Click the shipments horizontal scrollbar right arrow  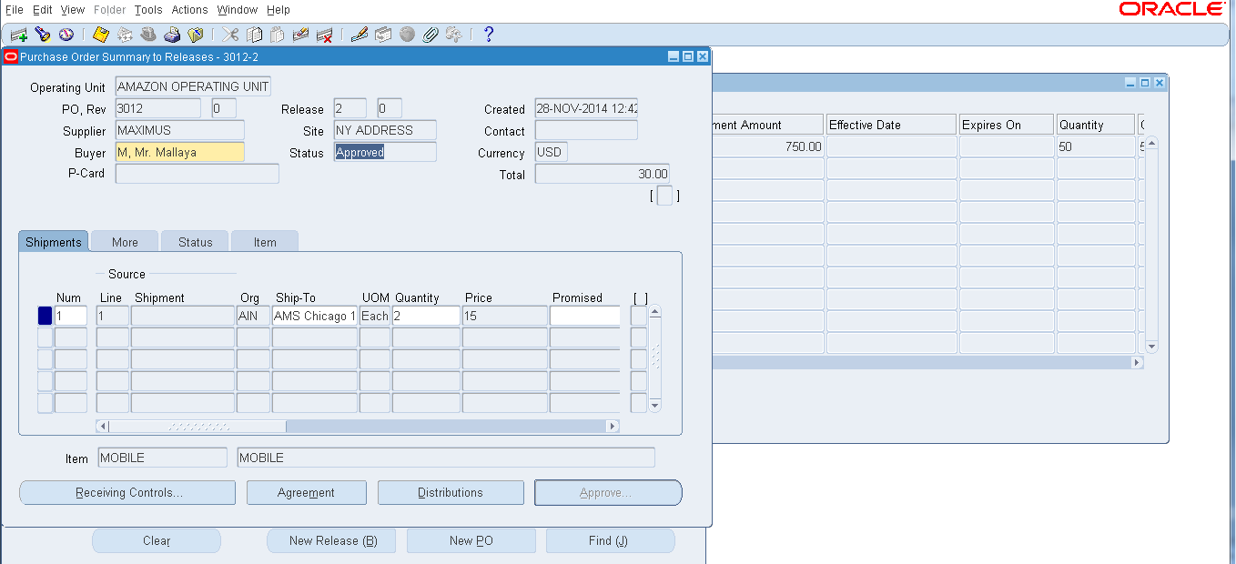tap(613, 427)
